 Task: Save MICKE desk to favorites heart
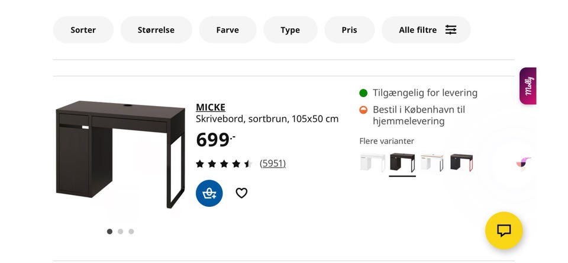click(241, 193)
